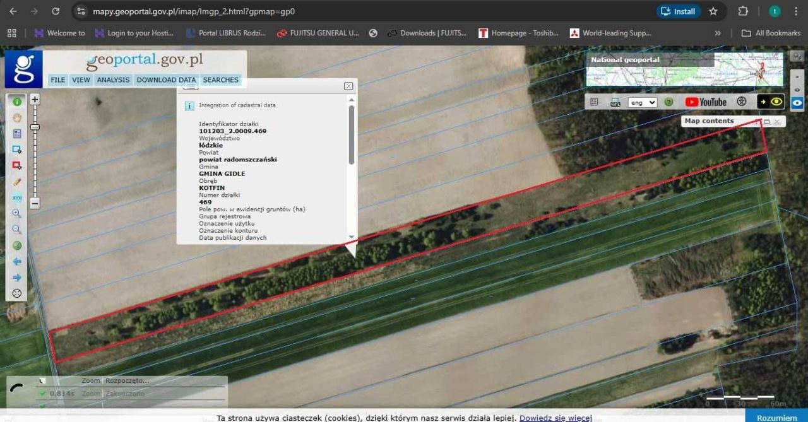Follow the 'Dowiedz się więcej' link
This screenshot has width=808, height=422.
[555, 418]
